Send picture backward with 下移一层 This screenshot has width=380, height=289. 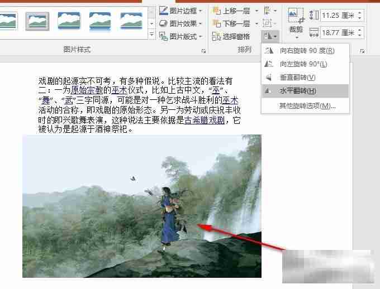coord(231,23)
